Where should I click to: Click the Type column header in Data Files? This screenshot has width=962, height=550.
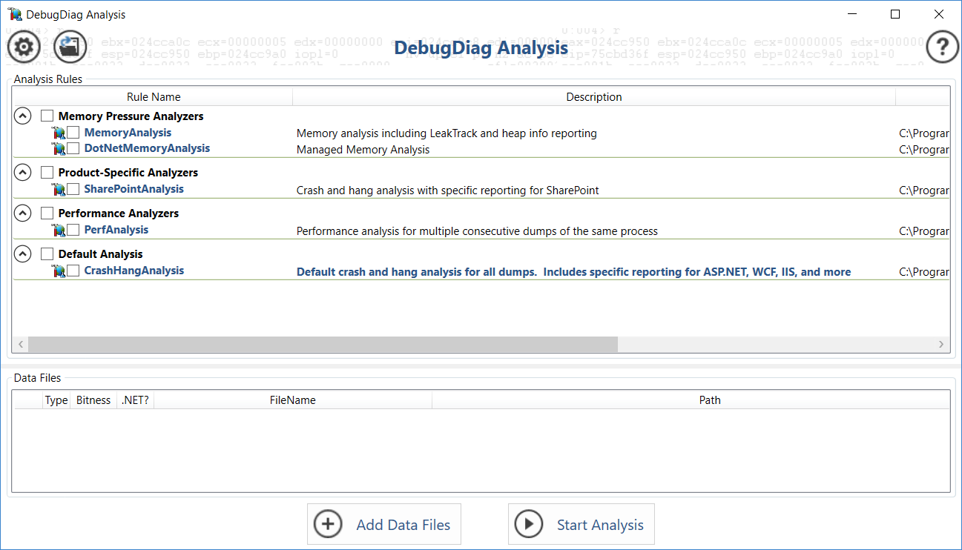pos(56,400)
